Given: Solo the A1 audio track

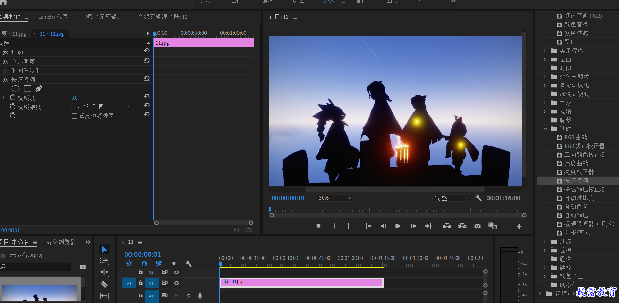Looking at the screenshot, I should (188, 296).
